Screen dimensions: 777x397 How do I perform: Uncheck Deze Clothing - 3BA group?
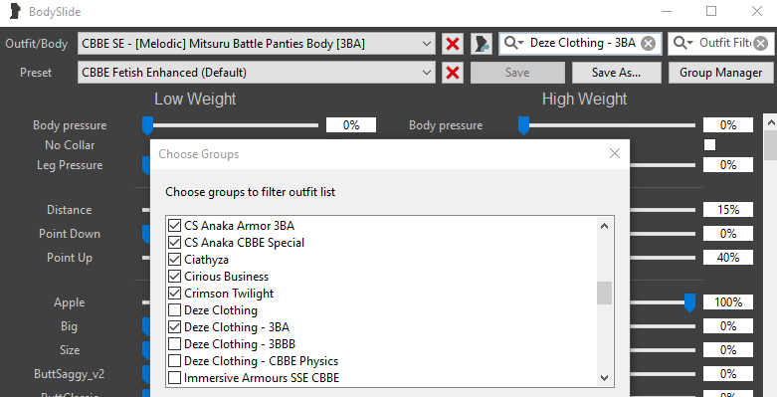[174, 327]
